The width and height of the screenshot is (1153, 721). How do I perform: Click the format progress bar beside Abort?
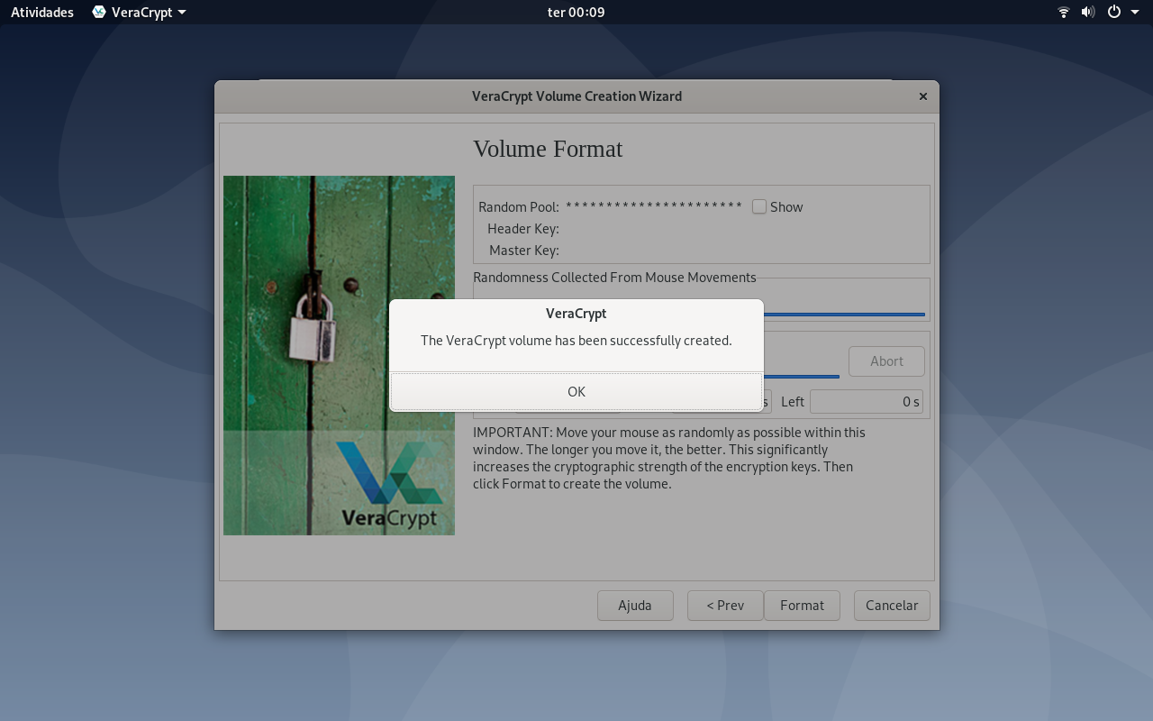click(801, 377)
